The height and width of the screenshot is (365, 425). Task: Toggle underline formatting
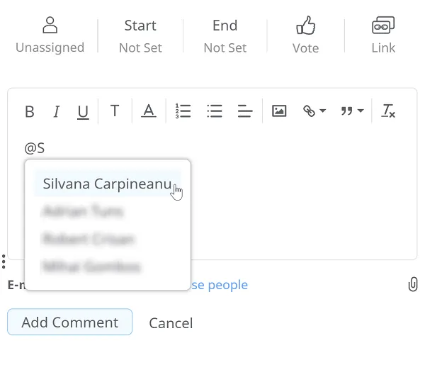coord(83,111)
